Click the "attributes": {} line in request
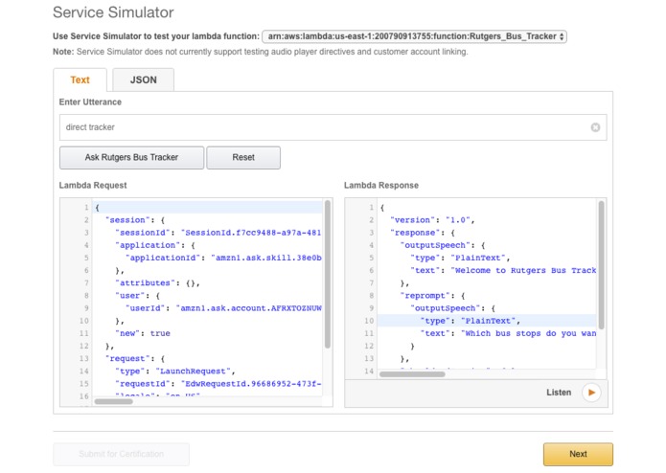 click(x=157, y=283)
